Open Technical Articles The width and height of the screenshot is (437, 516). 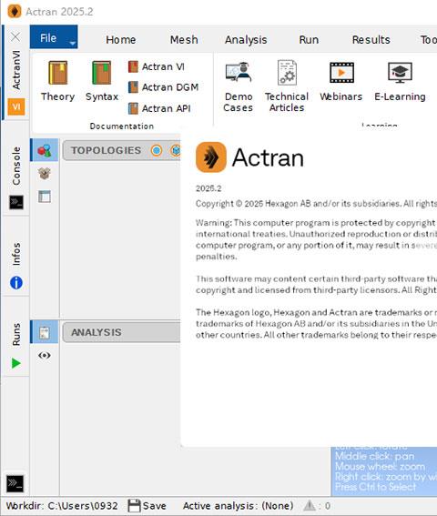coord(287,86)
